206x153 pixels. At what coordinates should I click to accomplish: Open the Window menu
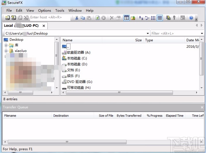coord(75,10)
